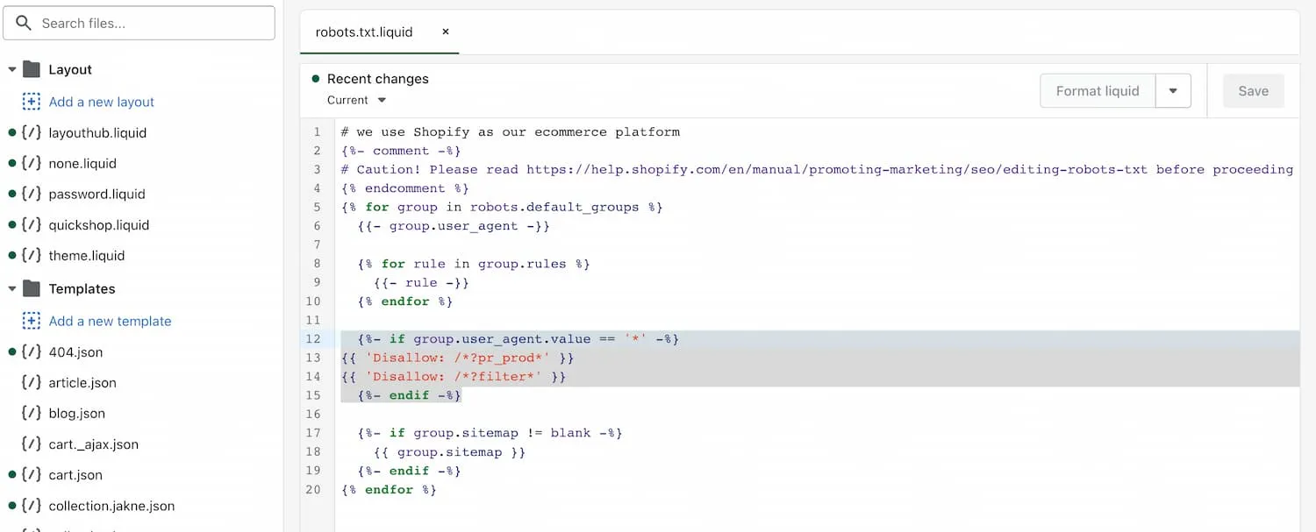Click the '{{- rule -}}' code line
Image resolution: width=1316 pixels, height=532 pixels.
pos(421,282)
